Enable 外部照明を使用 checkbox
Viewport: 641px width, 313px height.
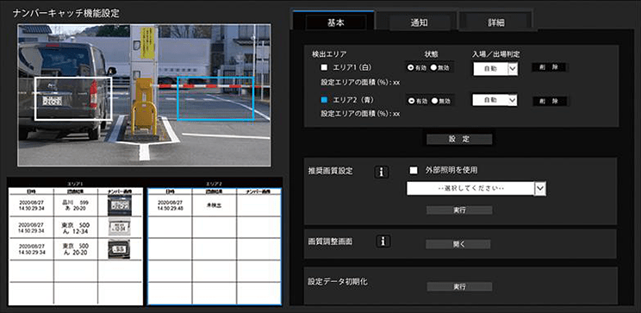click(x=414, y=170)
